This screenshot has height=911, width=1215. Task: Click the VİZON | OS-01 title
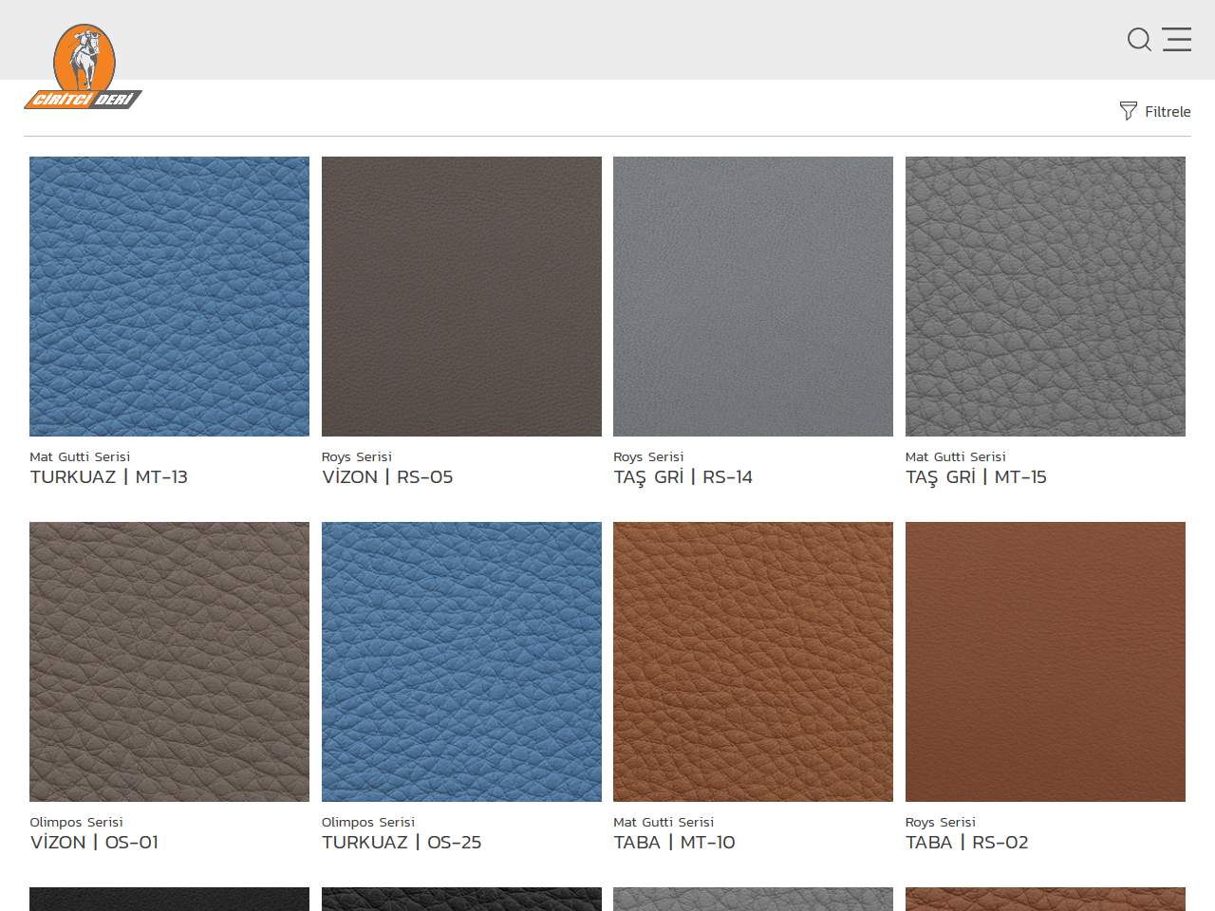pos(94,842)
